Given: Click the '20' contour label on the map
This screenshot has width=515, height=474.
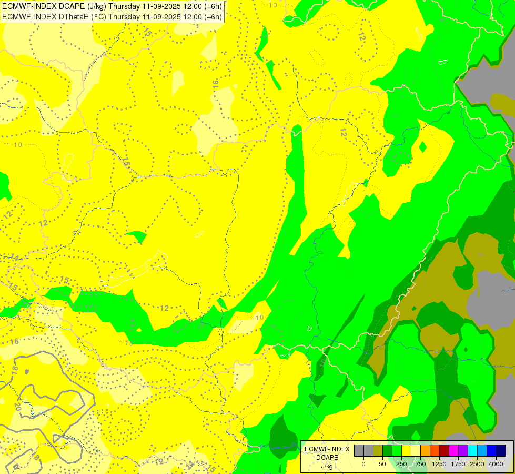Looking at the screenshot, I should (x=17, y=407).
